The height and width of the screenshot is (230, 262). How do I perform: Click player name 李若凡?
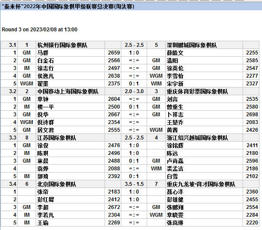pos(46,215)
